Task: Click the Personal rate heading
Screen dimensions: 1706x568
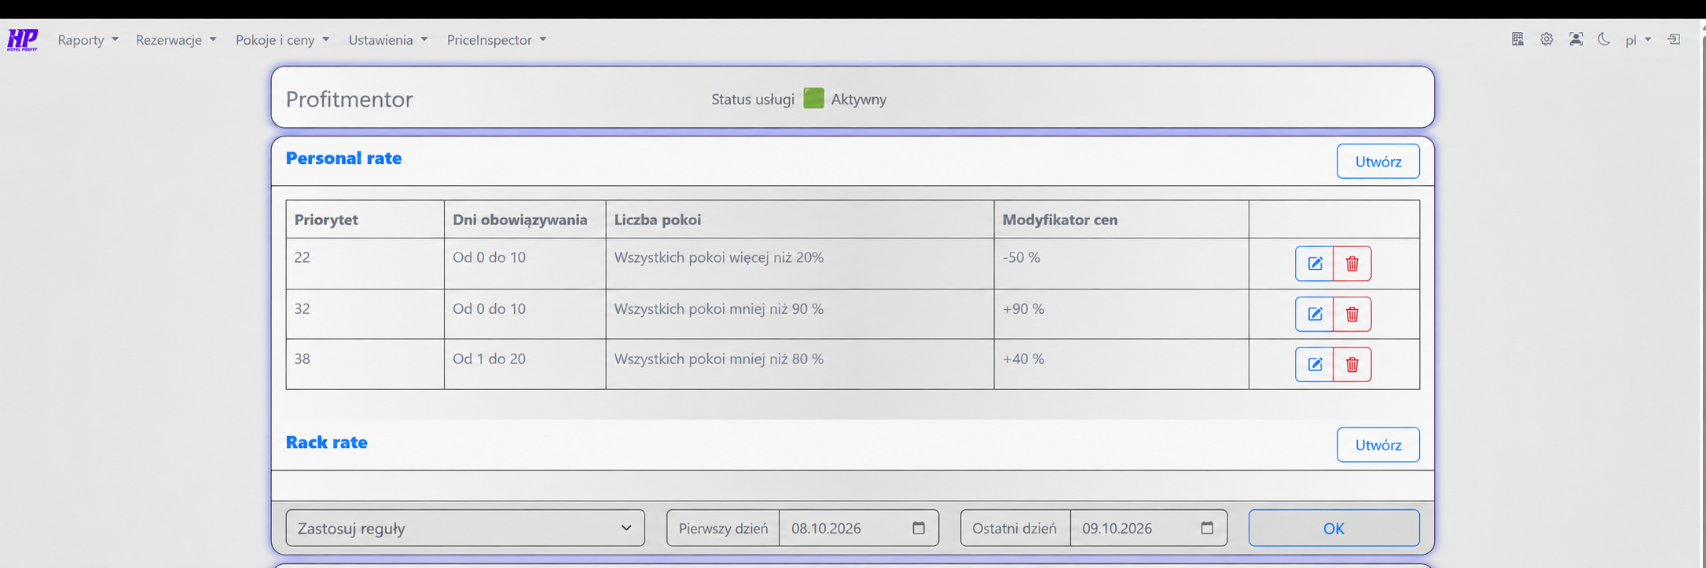Action: point(343,158)
